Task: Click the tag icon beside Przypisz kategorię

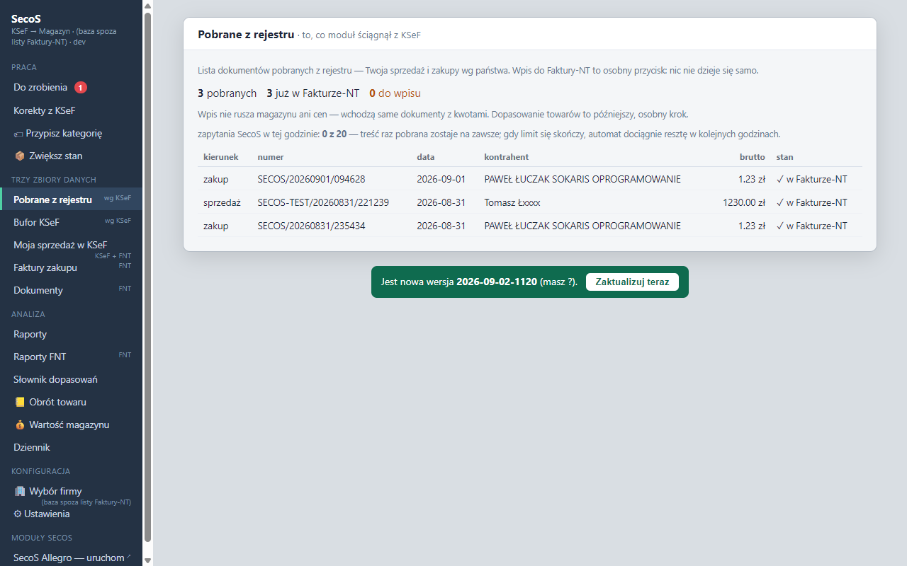Action: tap(18, 134)
